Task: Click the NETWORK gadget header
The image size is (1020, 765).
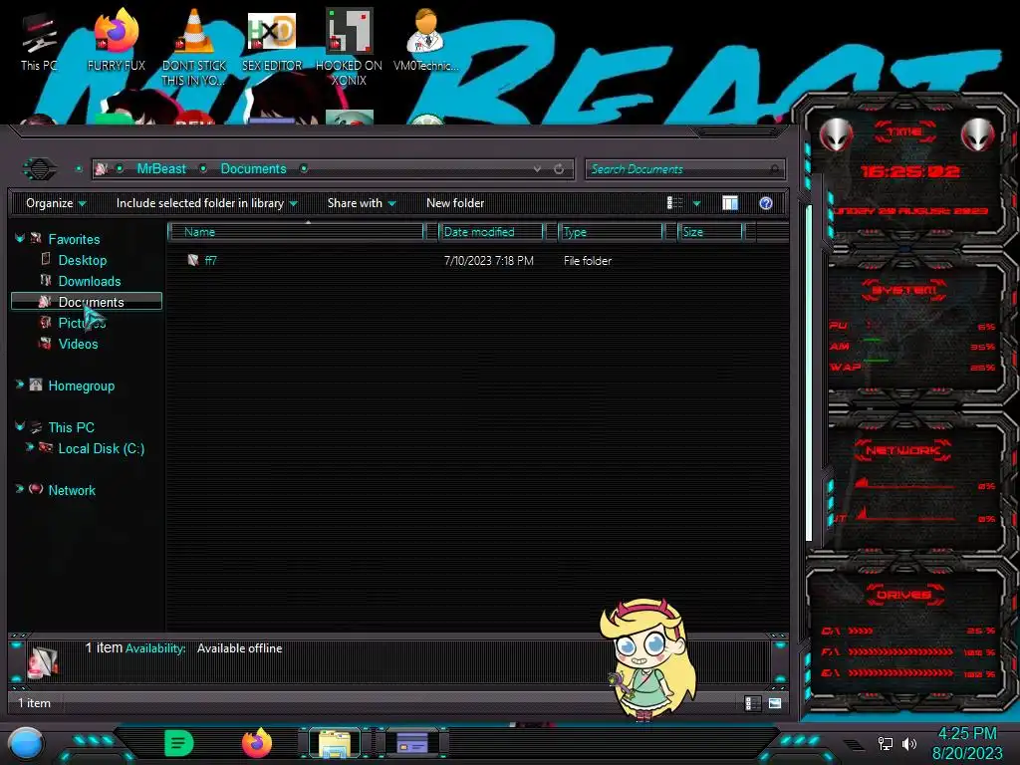Action: coord(902,450)
